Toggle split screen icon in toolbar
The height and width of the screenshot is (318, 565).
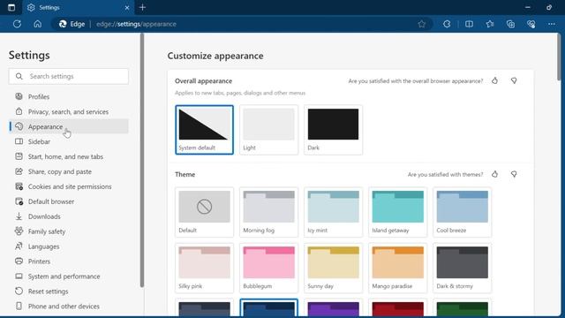pyautogui.click(x=469, y=24)
